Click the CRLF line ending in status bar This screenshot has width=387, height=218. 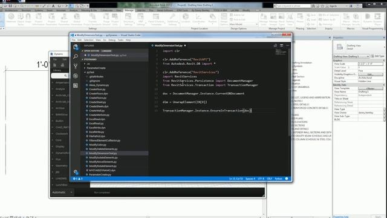pyautogui.click(x=269, y=179)
